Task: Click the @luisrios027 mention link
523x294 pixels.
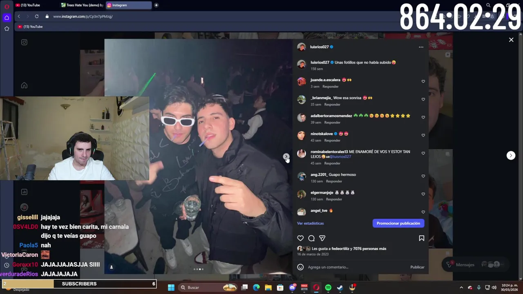Action: (x=340, y=157)
